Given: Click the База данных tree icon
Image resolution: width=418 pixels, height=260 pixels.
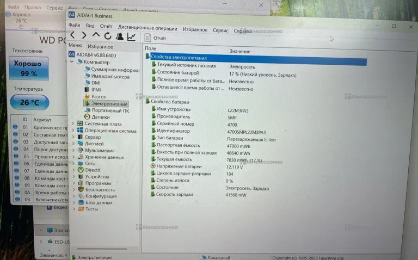Looking at the screenshot, I should (x=81, y=202).
